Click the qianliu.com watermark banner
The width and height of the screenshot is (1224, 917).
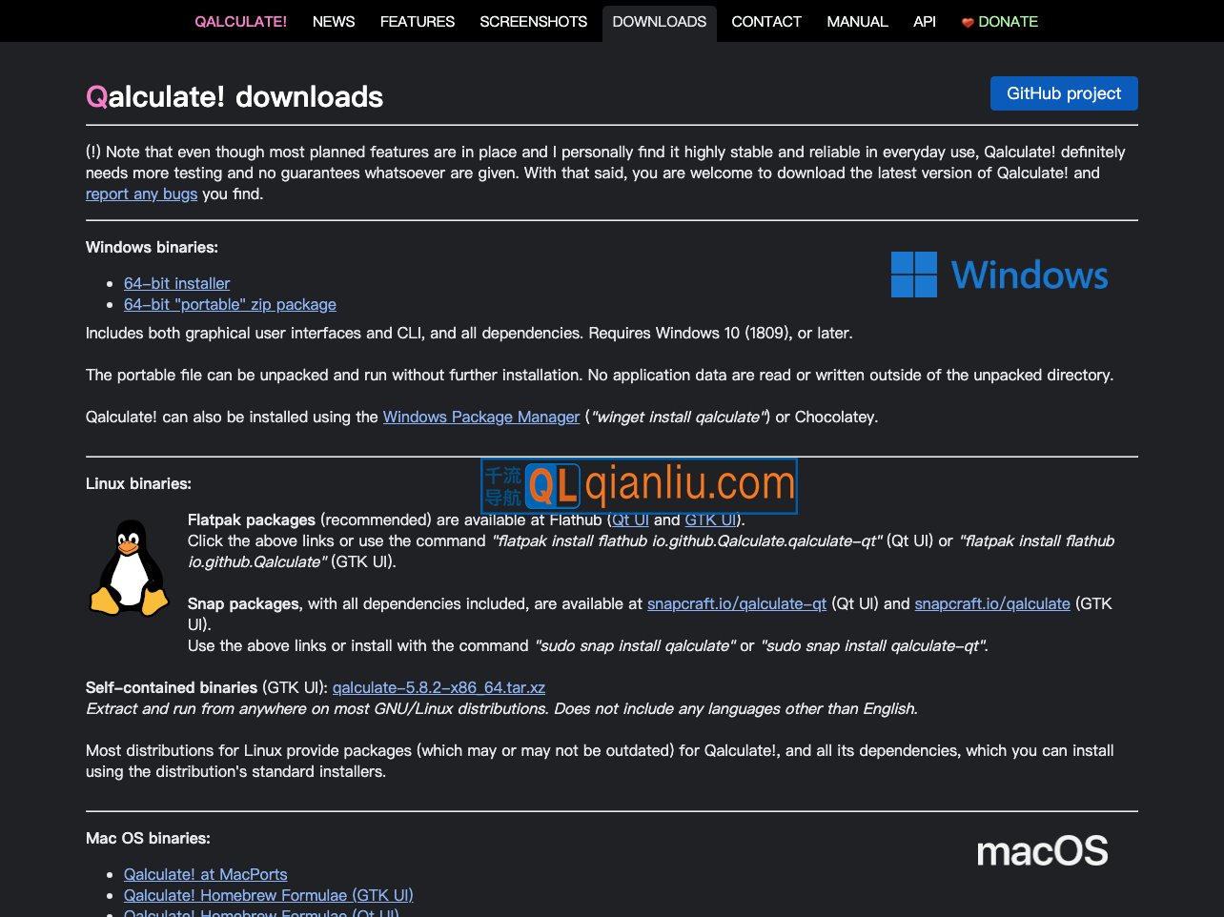(x=639, y=486)
